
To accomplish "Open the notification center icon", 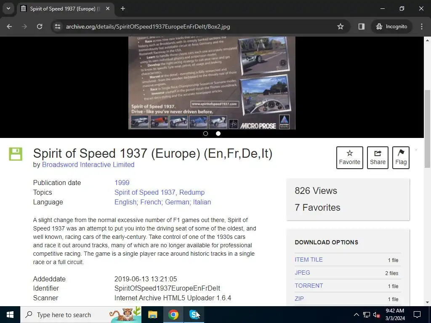I will 417,315.
